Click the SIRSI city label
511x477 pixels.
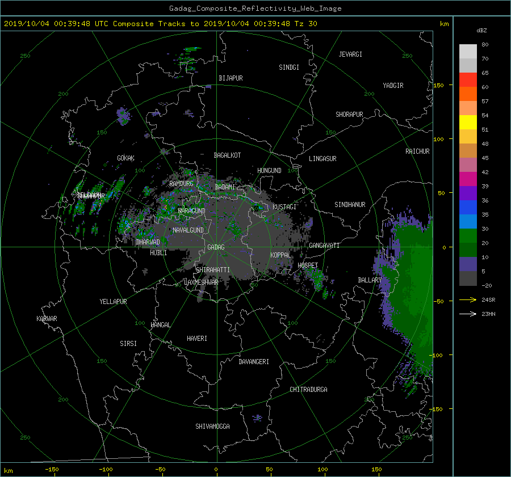pyautogui.click(x=128, y=344)
